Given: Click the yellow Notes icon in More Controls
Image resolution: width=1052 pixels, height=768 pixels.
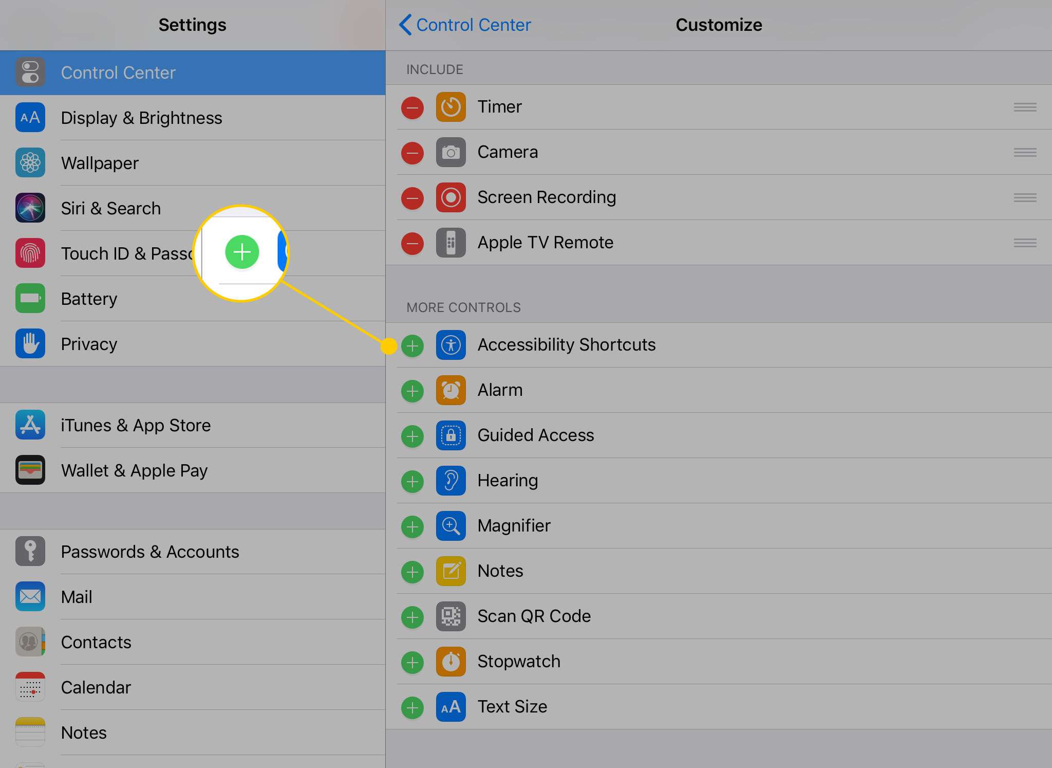Looking at the screenshot, I should [451, 571].
